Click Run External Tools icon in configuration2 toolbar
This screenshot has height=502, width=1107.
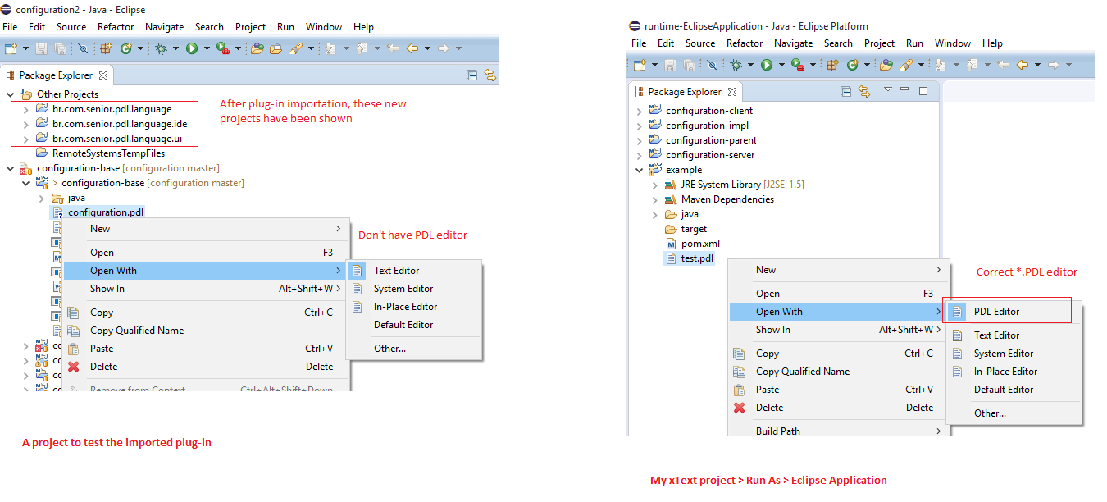[222, 48]
